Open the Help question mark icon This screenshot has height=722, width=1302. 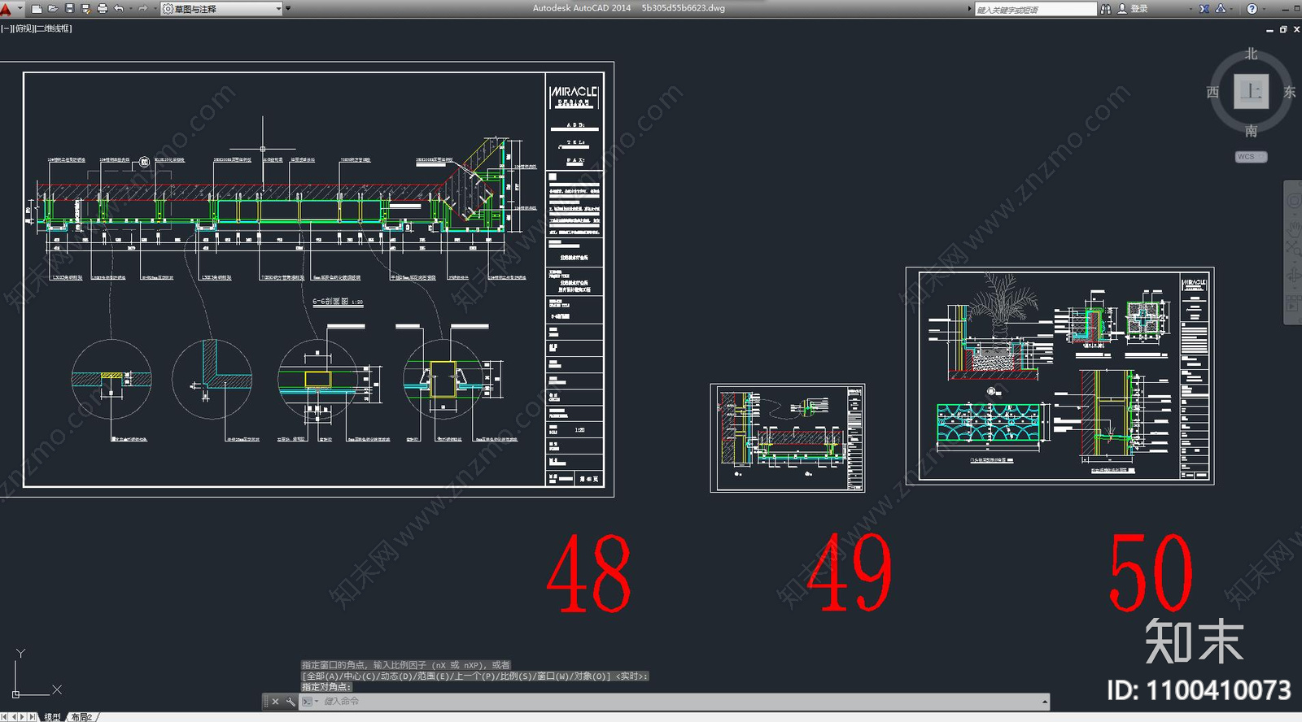[1252, 9]
